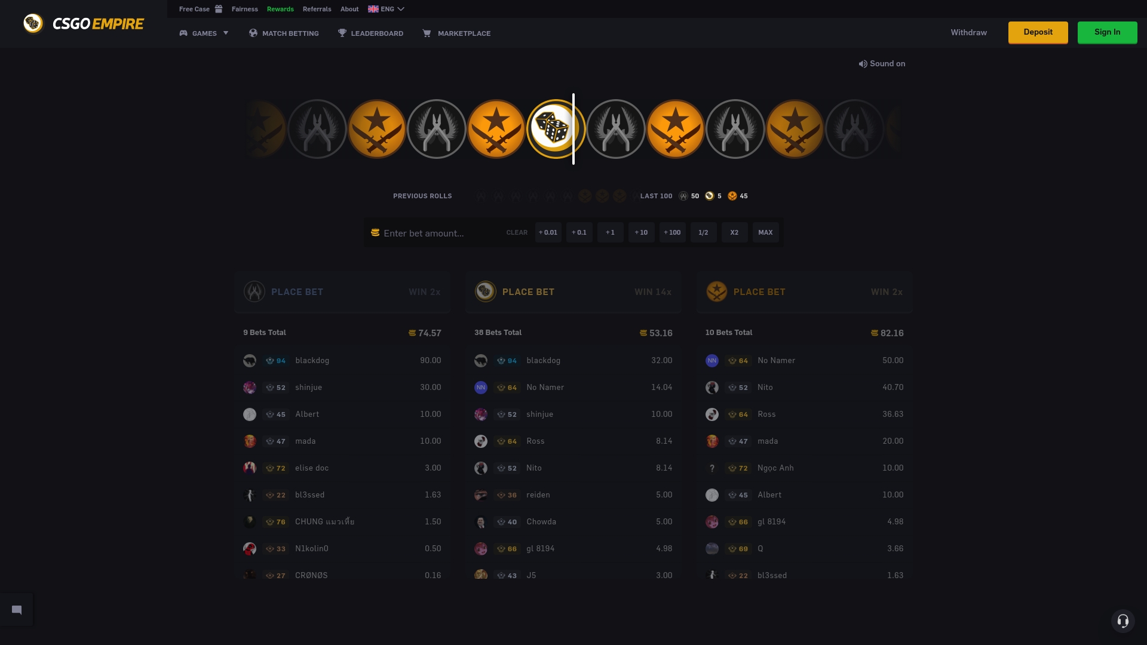Double the bet with X2
The width and height of the screenshot is (1147, 645).
click(x=734, y=232)
